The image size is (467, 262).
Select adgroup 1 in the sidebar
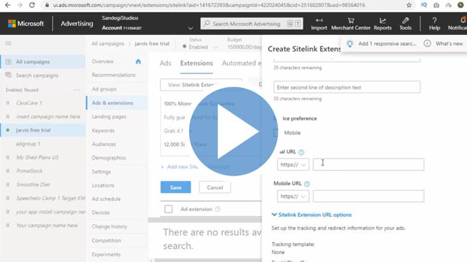28,144
